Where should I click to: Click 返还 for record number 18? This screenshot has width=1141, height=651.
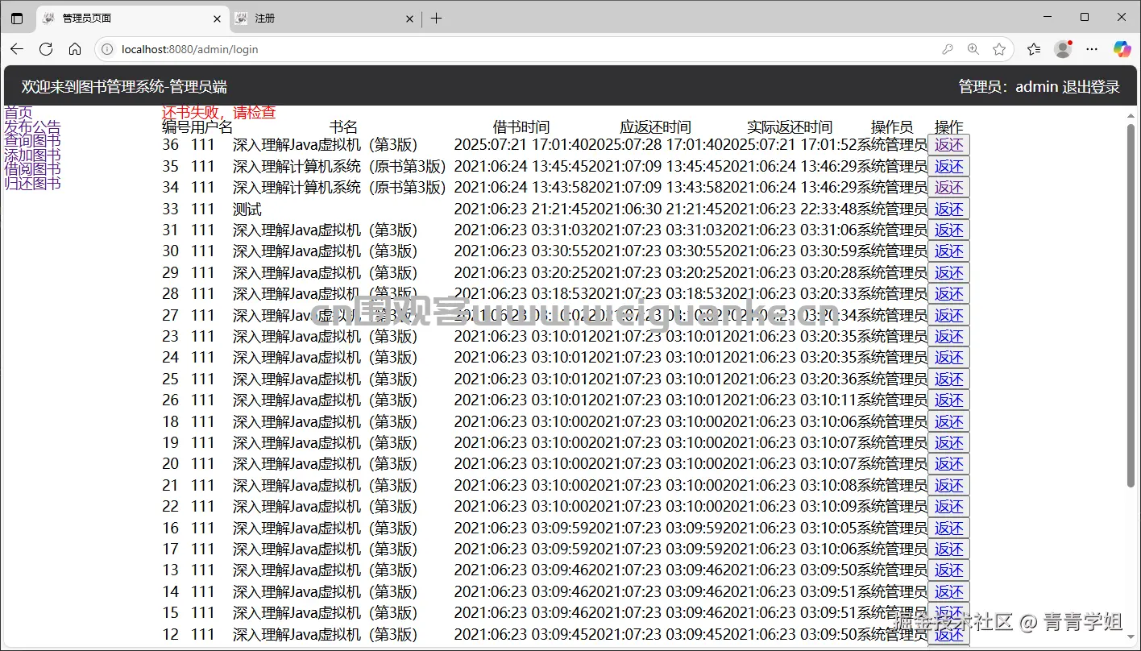pyautogui.click(x=948, y=421)
